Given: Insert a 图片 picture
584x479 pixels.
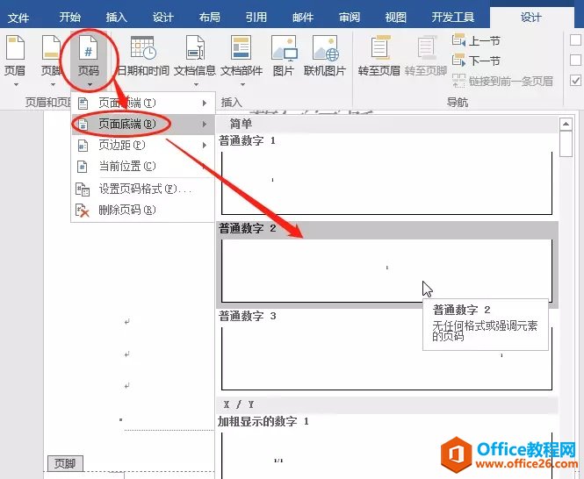Looking at the screenshot, I should [284, 56].
